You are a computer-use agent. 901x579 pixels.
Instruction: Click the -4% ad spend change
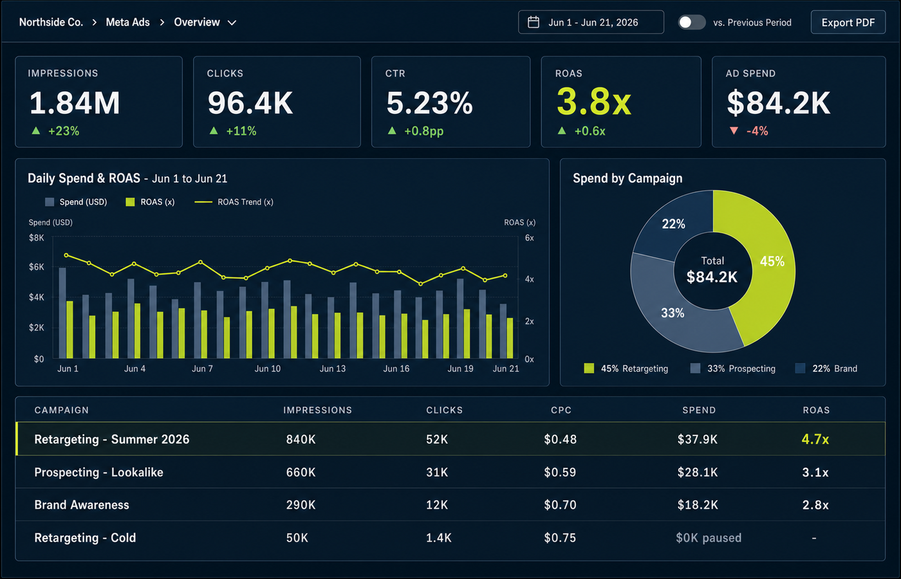coord(757,131)
